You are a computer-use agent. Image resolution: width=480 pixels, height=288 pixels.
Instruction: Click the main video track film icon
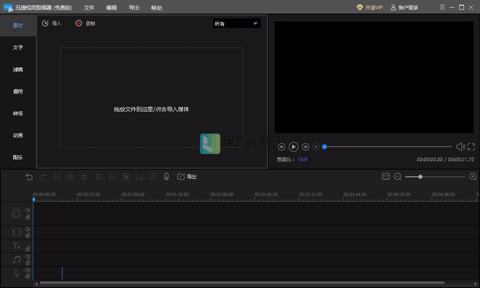coord(16,214)
